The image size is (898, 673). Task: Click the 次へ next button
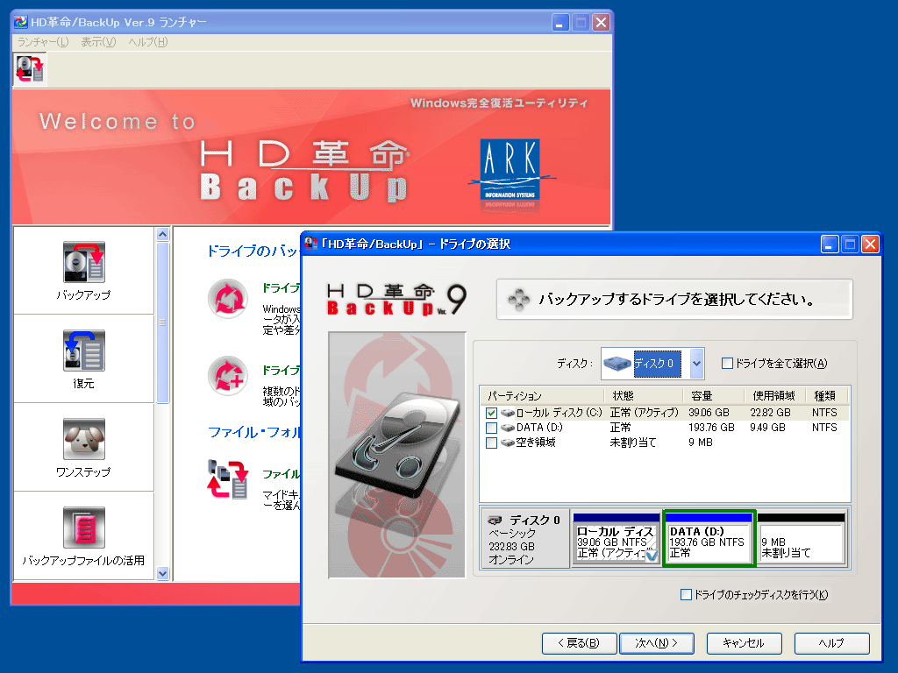point(657,643)
